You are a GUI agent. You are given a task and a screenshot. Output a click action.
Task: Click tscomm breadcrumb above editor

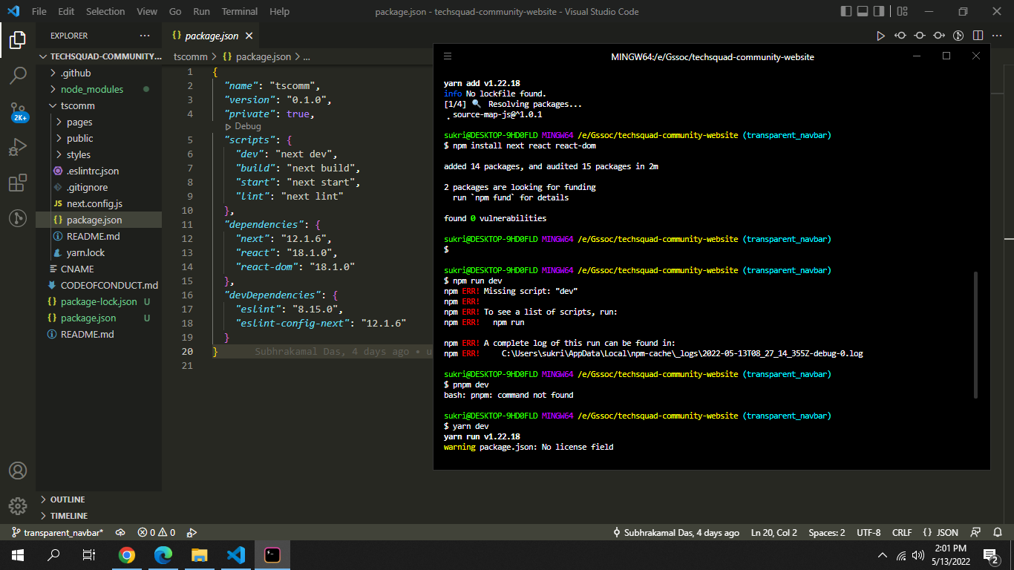pos(191,56)
